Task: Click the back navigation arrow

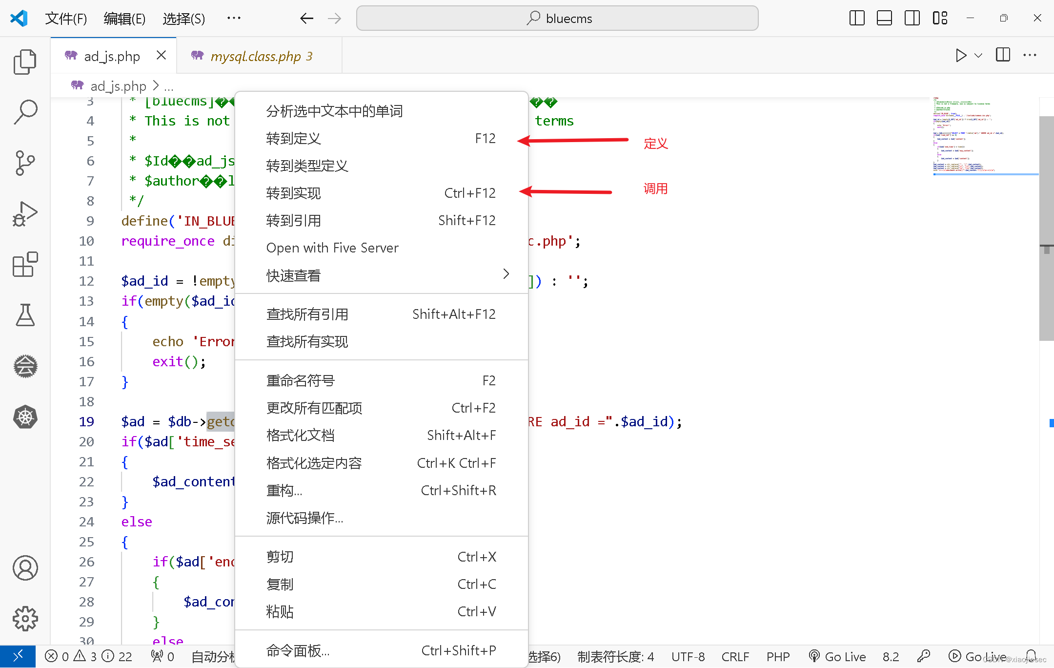Action: point(306,18)
